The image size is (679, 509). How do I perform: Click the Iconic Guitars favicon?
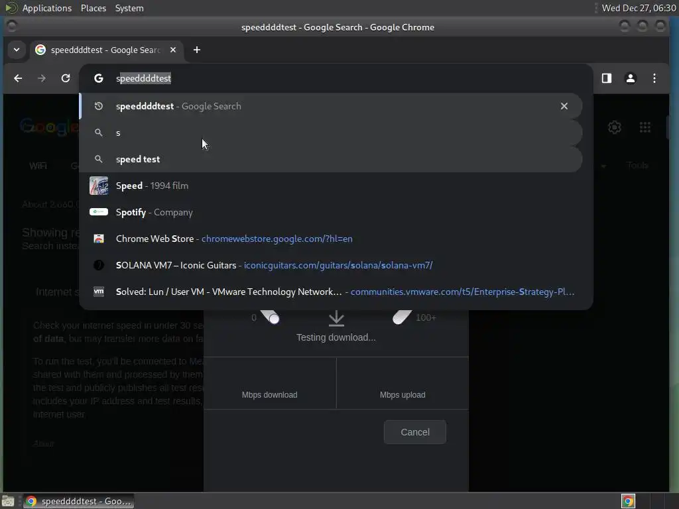click(99, 265)
